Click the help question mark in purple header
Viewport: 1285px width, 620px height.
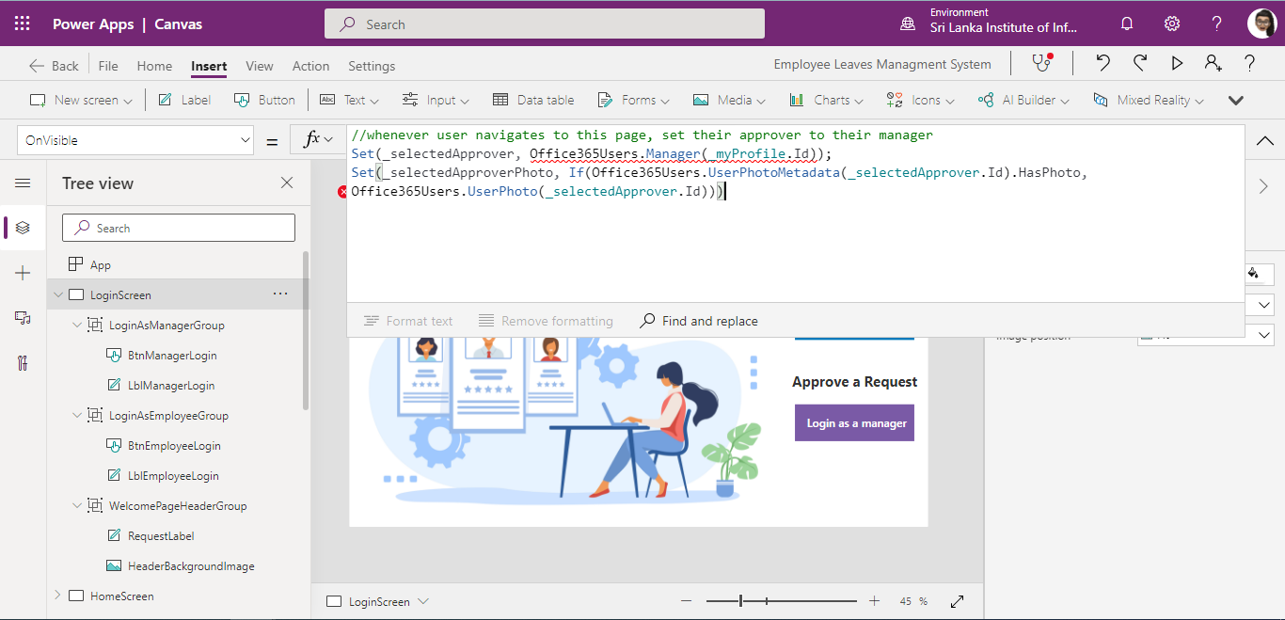click(1217, 24)
